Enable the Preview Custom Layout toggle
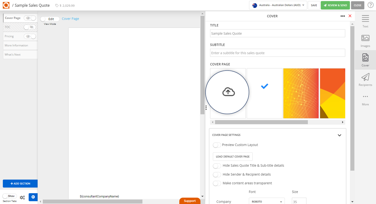376x204 pixels. (217, 145)
